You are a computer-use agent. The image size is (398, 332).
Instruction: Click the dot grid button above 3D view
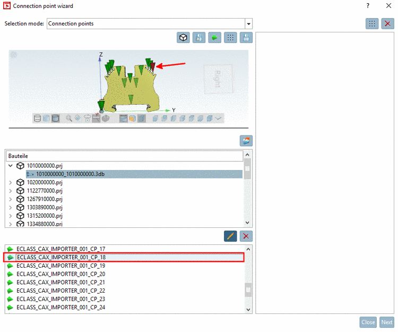pos(230,38)
